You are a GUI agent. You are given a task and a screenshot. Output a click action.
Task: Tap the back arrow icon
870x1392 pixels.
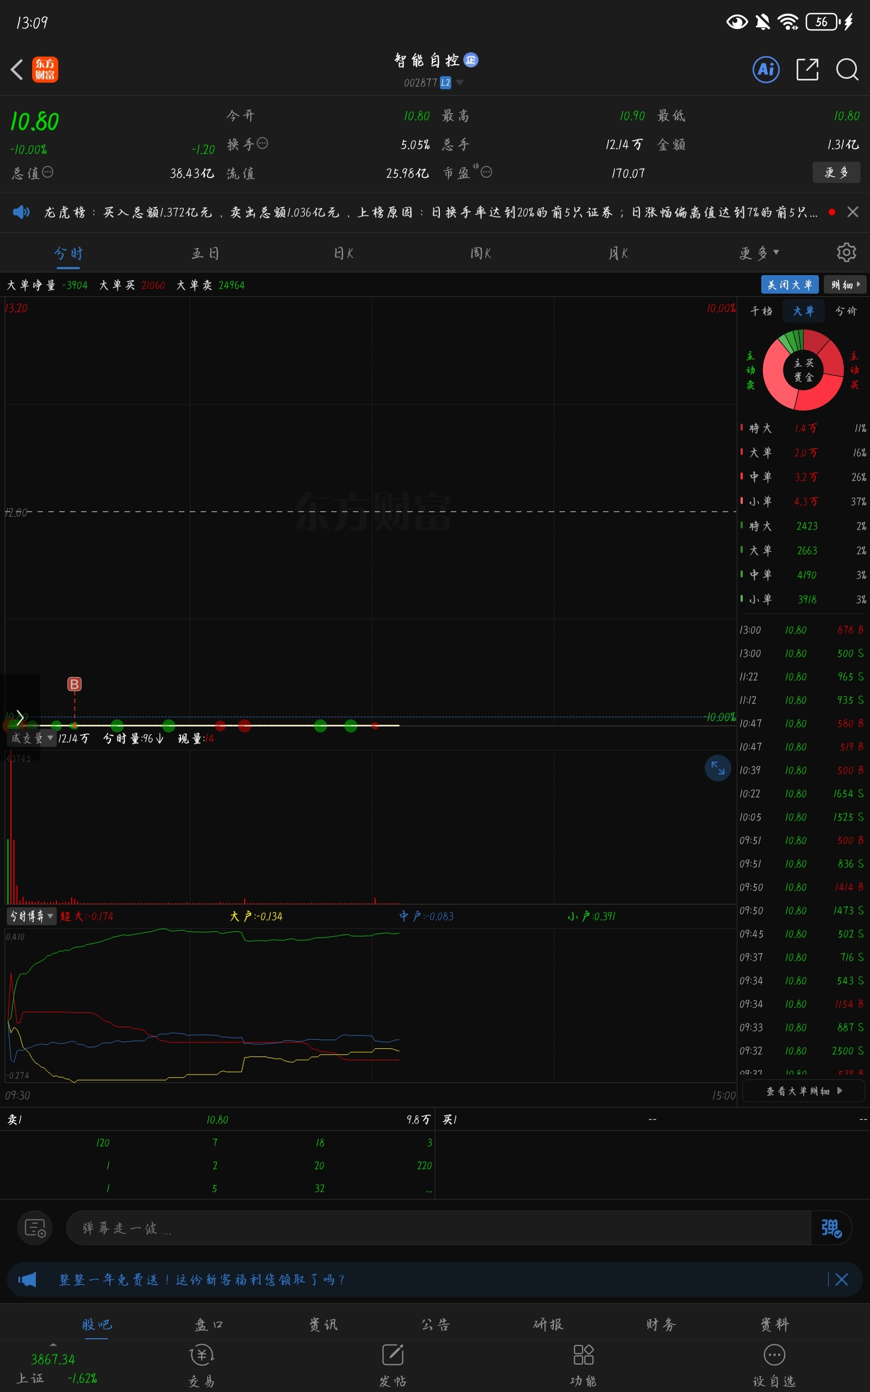pyautogui.click(x=17, y=70)
